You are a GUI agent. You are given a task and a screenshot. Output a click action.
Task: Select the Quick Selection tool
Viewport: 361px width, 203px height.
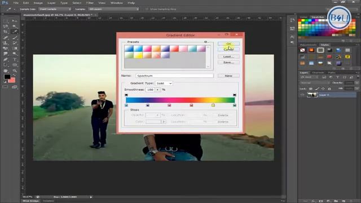[15, 27]
